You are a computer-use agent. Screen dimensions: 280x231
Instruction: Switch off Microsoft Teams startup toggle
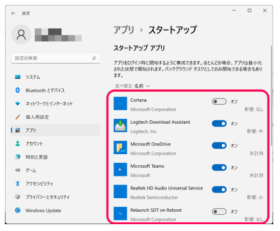(x=219, y=168)
